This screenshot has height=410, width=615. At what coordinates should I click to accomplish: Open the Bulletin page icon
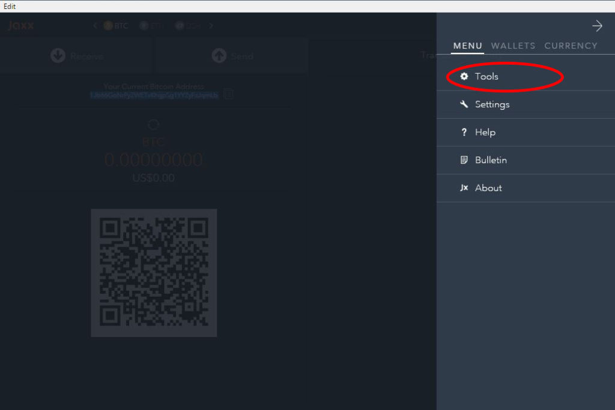click(x=464, y=160)
